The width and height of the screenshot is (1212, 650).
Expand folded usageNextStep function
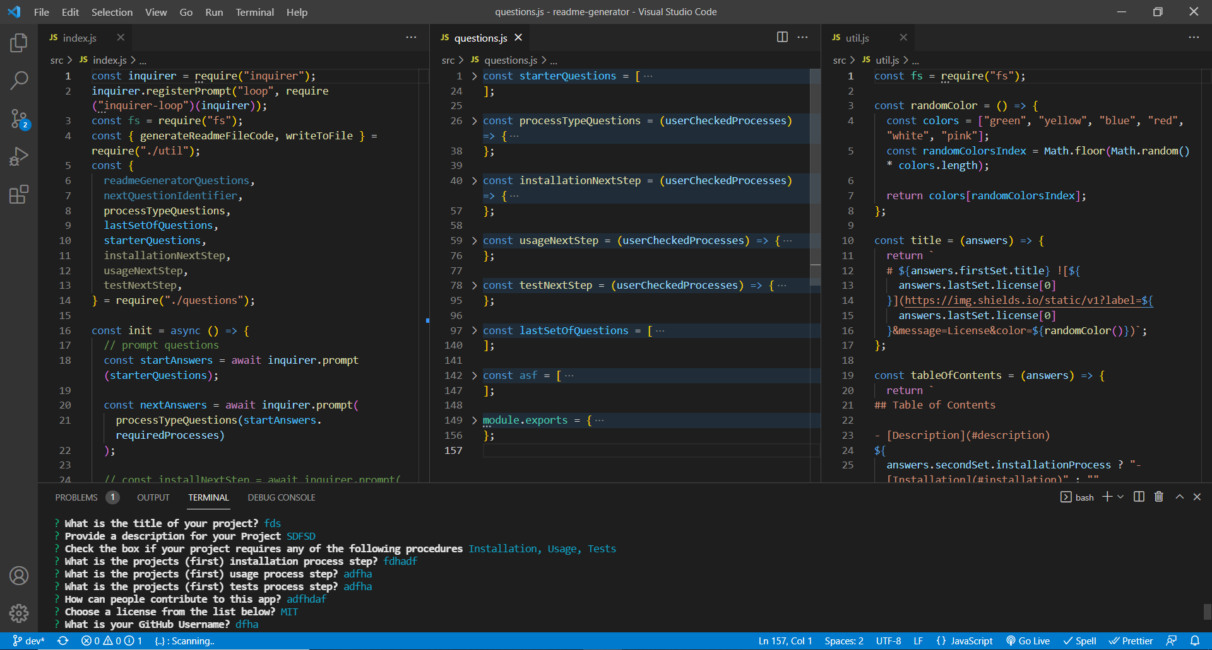pyautogui.click(x=474, y=241)
